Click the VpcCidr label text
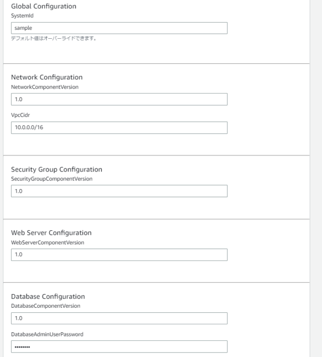Screen dimensions: 322x357 tap(21, 115)
